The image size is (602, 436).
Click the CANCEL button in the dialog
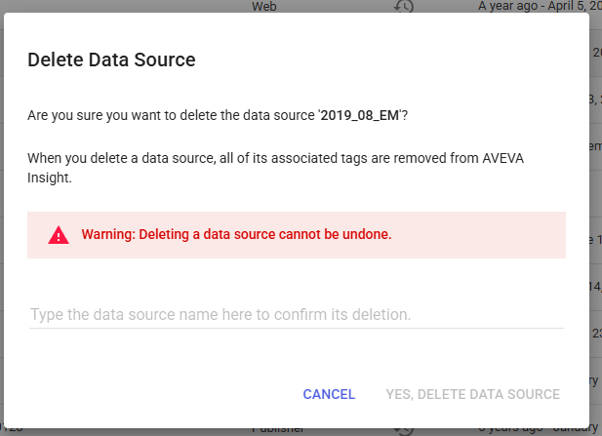click(329, 394)
